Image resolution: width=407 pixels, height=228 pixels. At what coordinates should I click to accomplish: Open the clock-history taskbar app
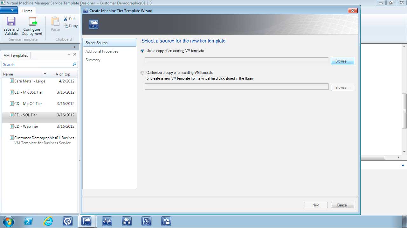147,221
